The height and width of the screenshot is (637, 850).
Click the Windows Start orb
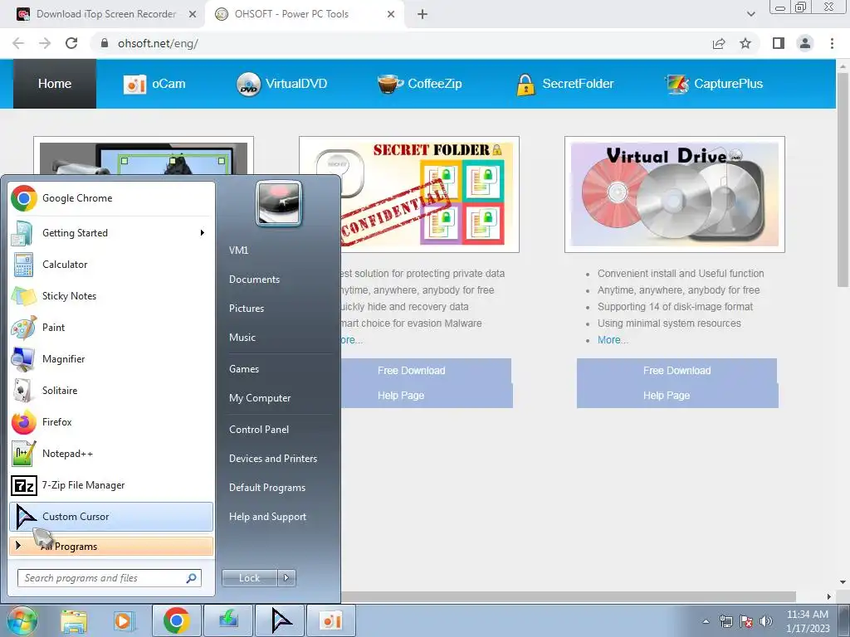(x=22, y=620)
